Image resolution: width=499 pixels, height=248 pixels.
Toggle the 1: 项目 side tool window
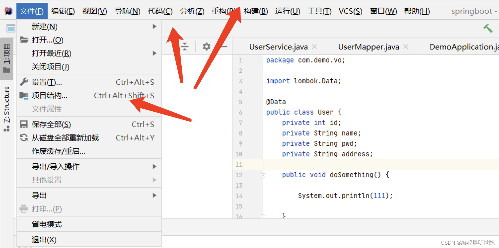(6, 58)
